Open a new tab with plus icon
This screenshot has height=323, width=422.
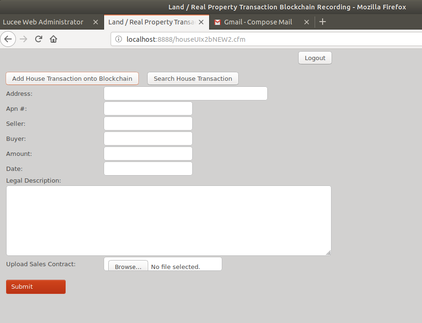[x=323, y=22]
